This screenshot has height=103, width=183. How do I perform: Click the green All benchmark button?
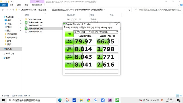coord(69,34)
